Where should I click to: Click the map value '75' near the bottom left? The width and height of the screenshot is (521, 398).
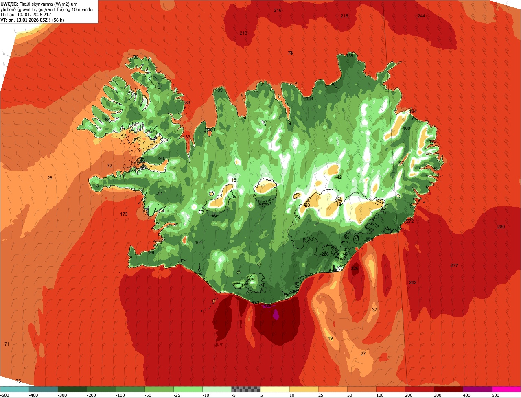(x=18, y=381)
